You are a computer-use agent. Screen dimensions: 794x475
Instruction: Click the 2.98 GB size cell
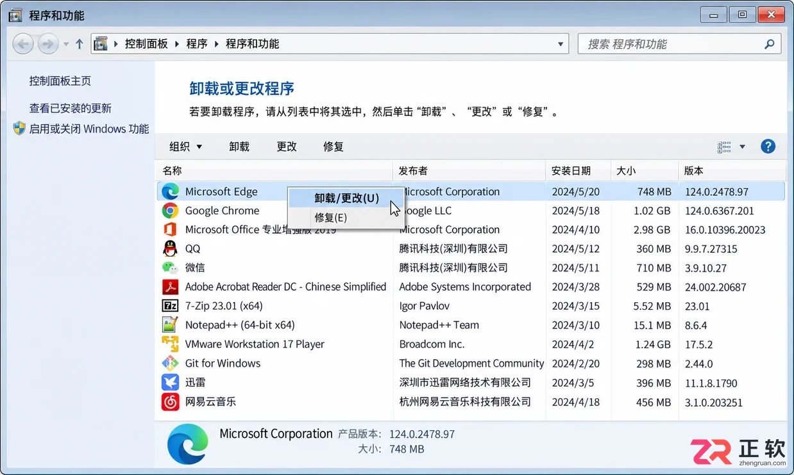[652, 230]
